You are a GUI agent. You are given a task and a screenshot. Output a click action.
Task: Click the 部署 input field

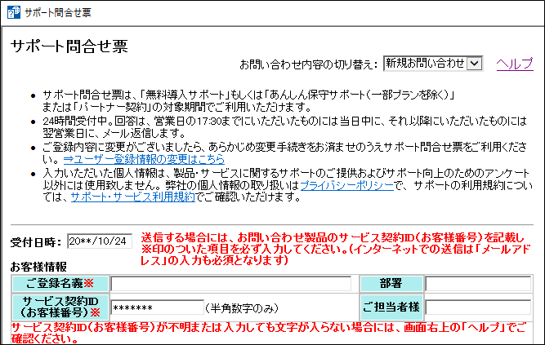click(x=478, y=284)
